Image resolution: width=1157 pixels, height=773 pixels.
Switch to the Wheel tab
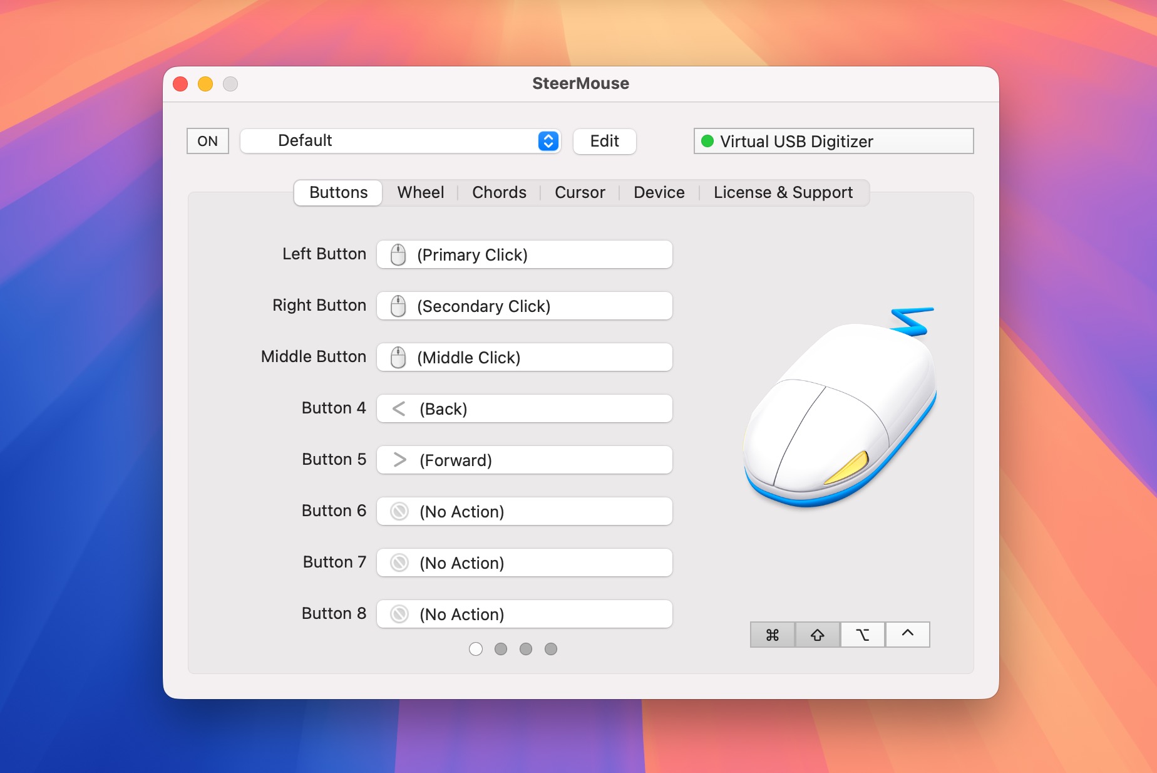[421, 192]
